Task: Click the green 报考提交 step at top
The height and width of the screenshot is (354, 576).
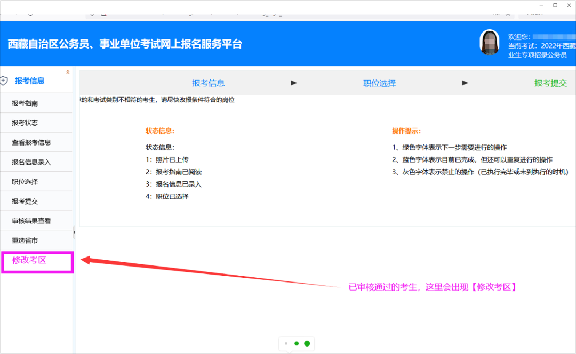Action: [550, 83]
